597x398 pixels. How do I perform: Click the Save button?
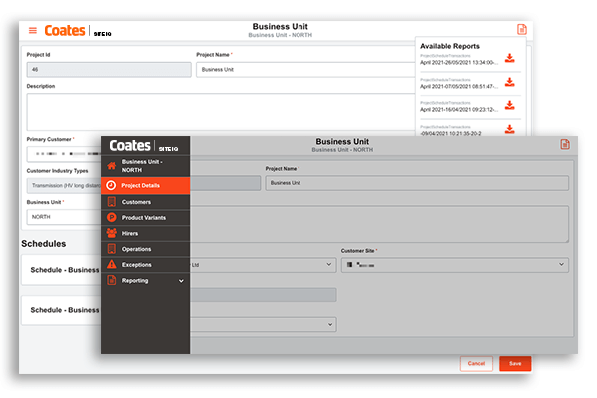515,364
